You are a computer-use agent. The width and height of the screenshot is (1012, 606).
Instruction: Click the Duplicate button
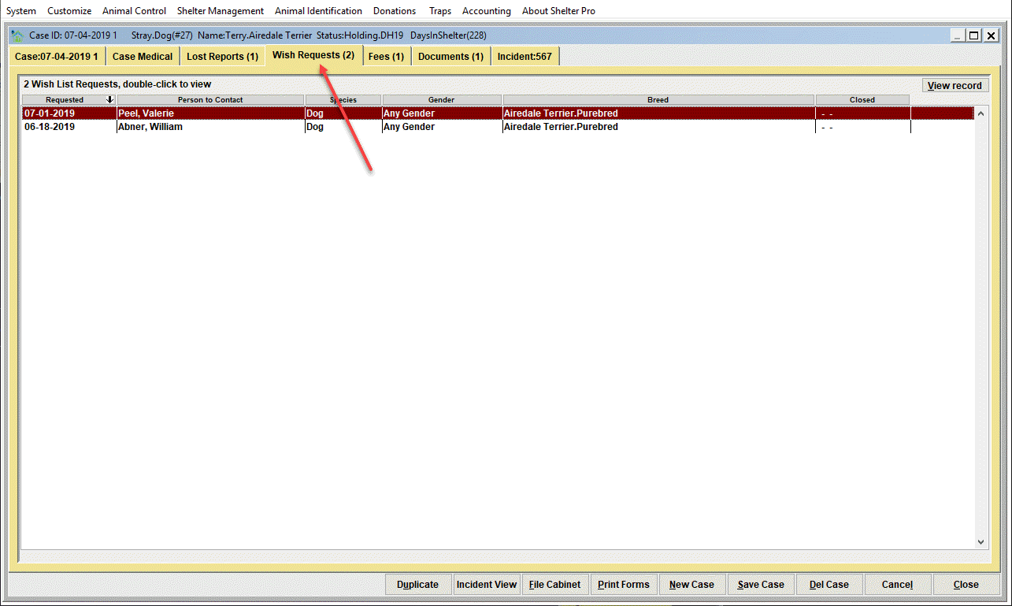coord(417,585)
